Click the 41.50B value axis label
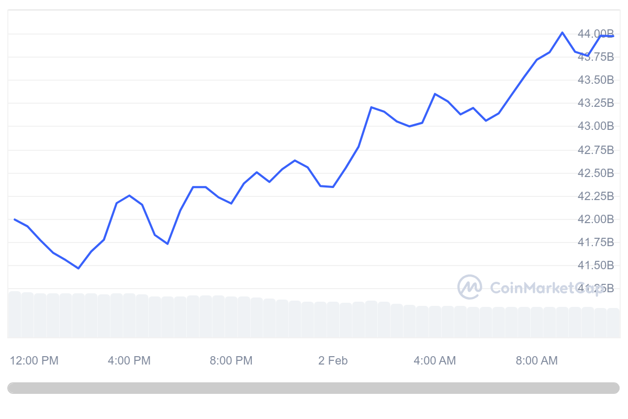This screenshot has width=628, height=419. (x=596, y=266)
